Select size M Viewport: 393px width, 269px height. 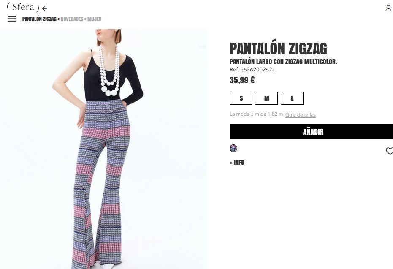pyautogui.click(x=266, y=98)
